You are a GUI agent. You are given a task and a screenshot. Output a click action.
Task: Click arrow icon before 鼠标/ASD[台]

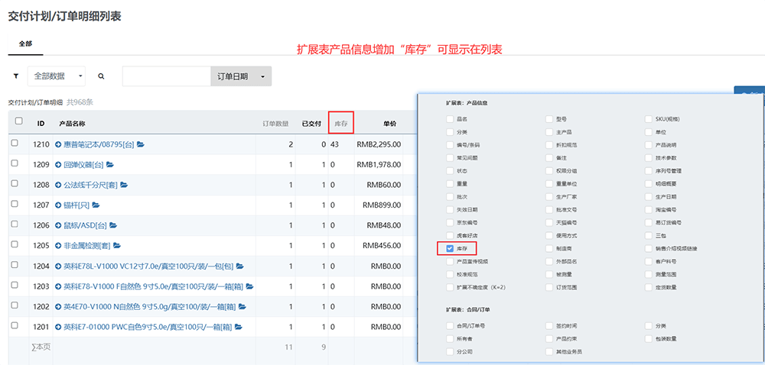click(x=58, y=225)
